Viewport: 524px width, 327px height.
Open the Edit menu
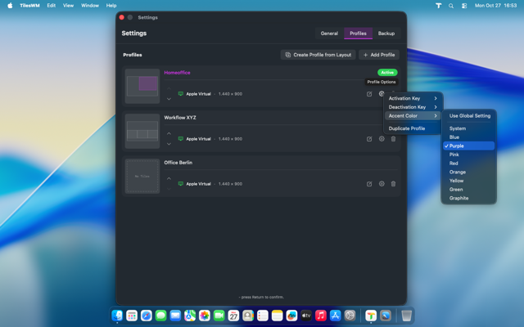pyautogui.click(x=51, y=6)
